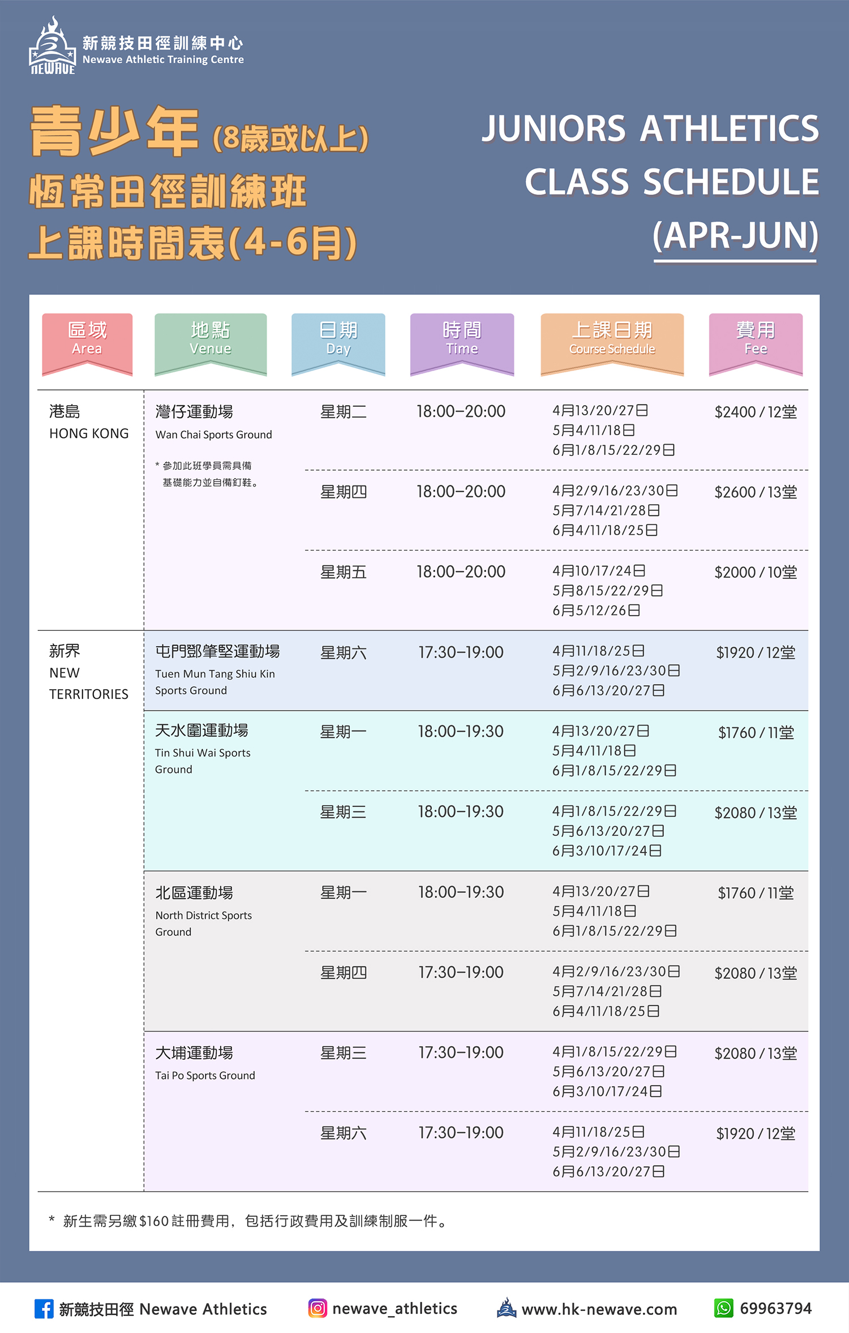Click the Facebook icon in footer
The height and width of the screenshot is (1333, 849).
[x=44, y=1309]
